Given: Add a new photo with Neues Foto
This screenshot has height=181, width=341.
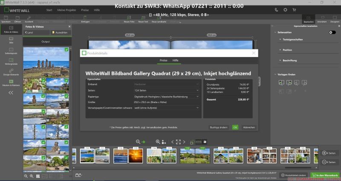Looking at the screenshot, I should (x=129, y=19).
